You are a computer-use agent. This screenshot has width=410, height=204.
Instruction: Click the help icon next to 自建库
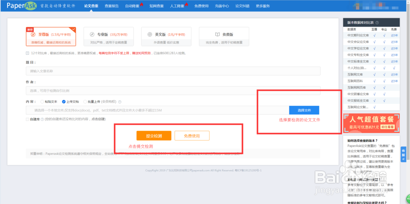(42, 119)
